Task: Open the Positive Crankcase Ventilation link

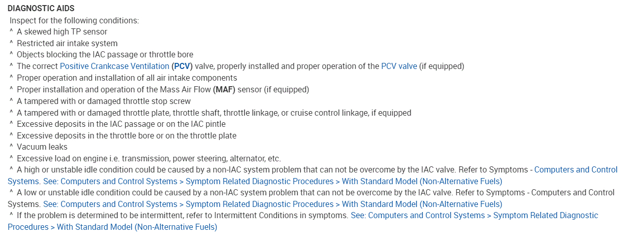Action: tap(114, 66)
